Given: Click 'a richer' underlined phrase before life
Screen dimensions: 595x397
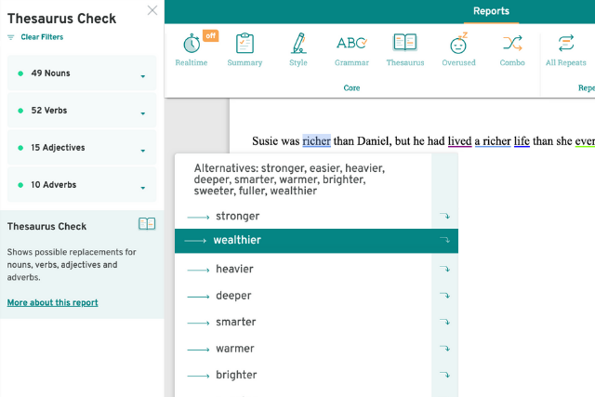Looking at the screenshot, I should 493,140.
